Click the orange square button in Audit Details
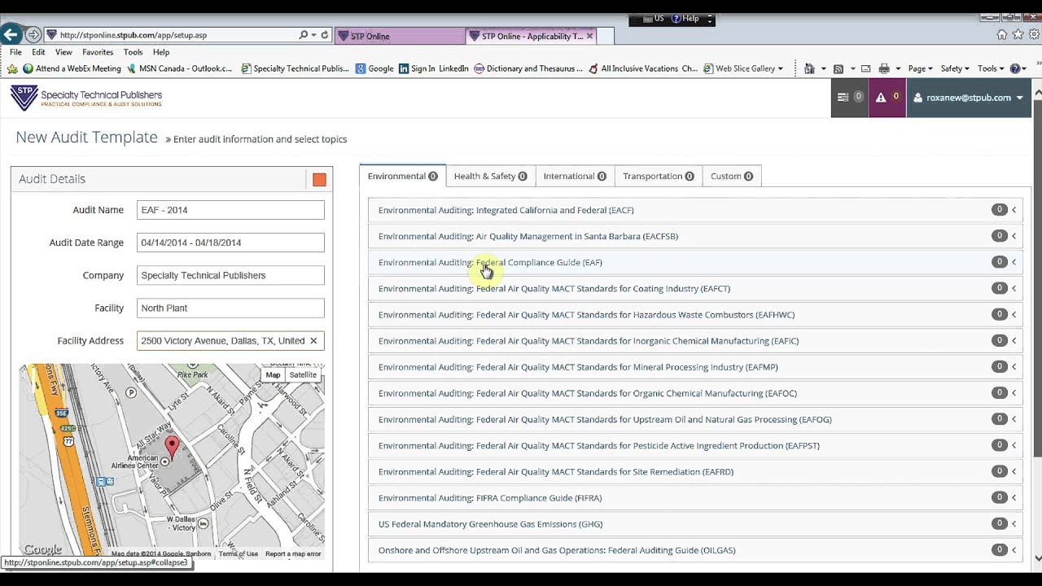The width and height of the screenshot is (1042, 586). click(x=319, y=180)
